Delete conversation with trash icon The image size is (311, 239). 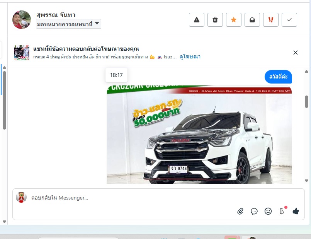(215, 20)
